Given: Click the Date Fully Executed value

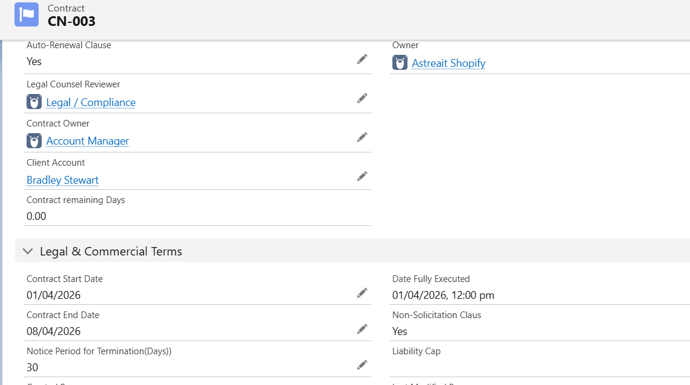Looking at the screenshot, I should (x=443, y=295).
